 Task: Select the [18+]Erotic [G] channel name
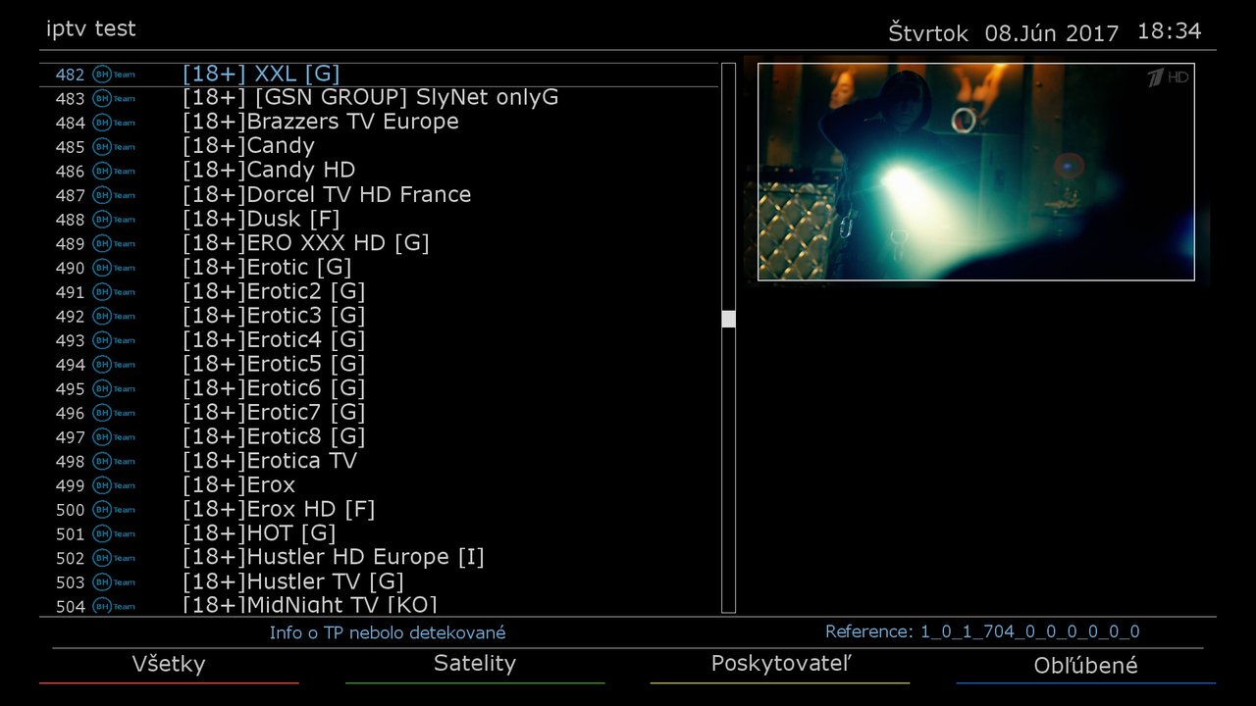pyautogui.click(x=267, y=268)
